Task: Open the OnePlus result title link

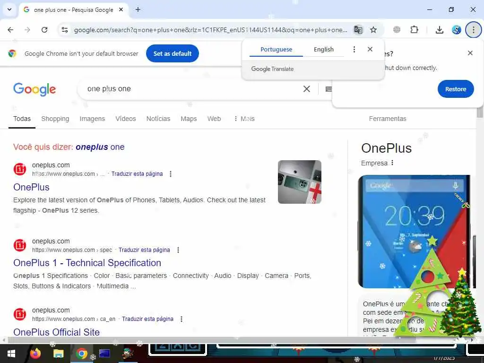Action: pyautogui.click(x=31, y=187)
